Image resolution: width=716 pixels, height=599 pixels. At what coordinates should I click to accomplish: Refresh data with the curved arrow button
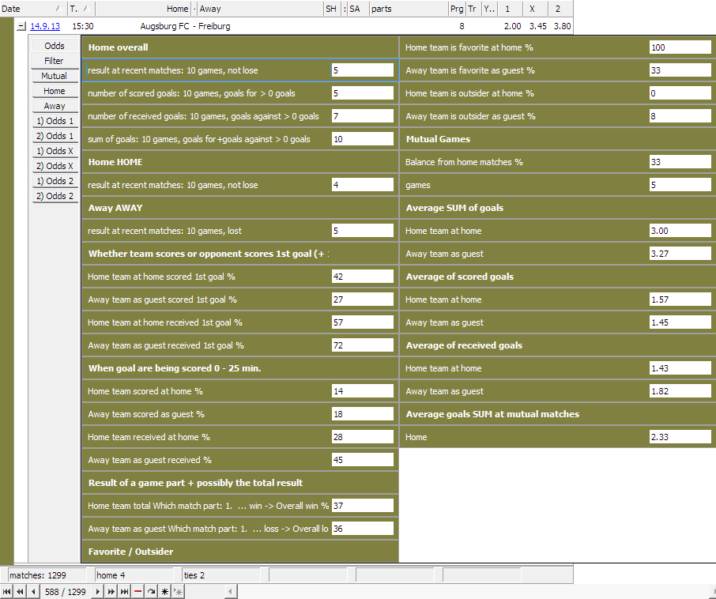pos(151,592)
